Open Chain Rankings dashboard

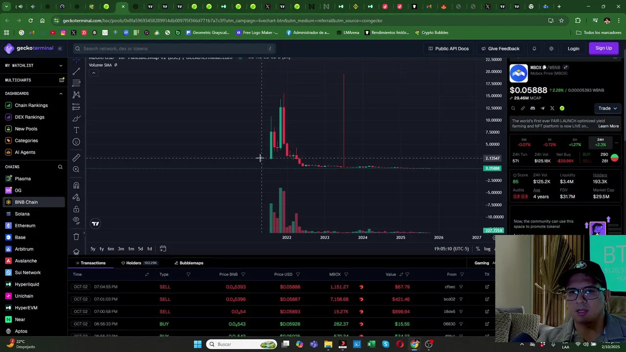tap(31, 105)
